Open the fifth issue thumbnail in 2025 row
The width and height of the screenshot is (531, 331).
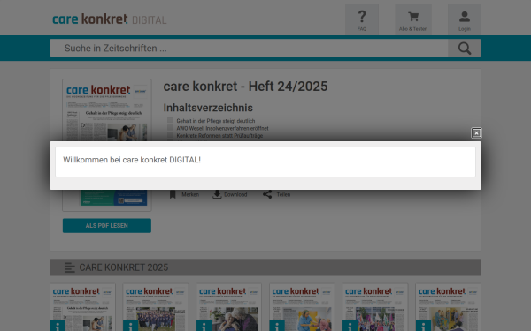(375, 307)
